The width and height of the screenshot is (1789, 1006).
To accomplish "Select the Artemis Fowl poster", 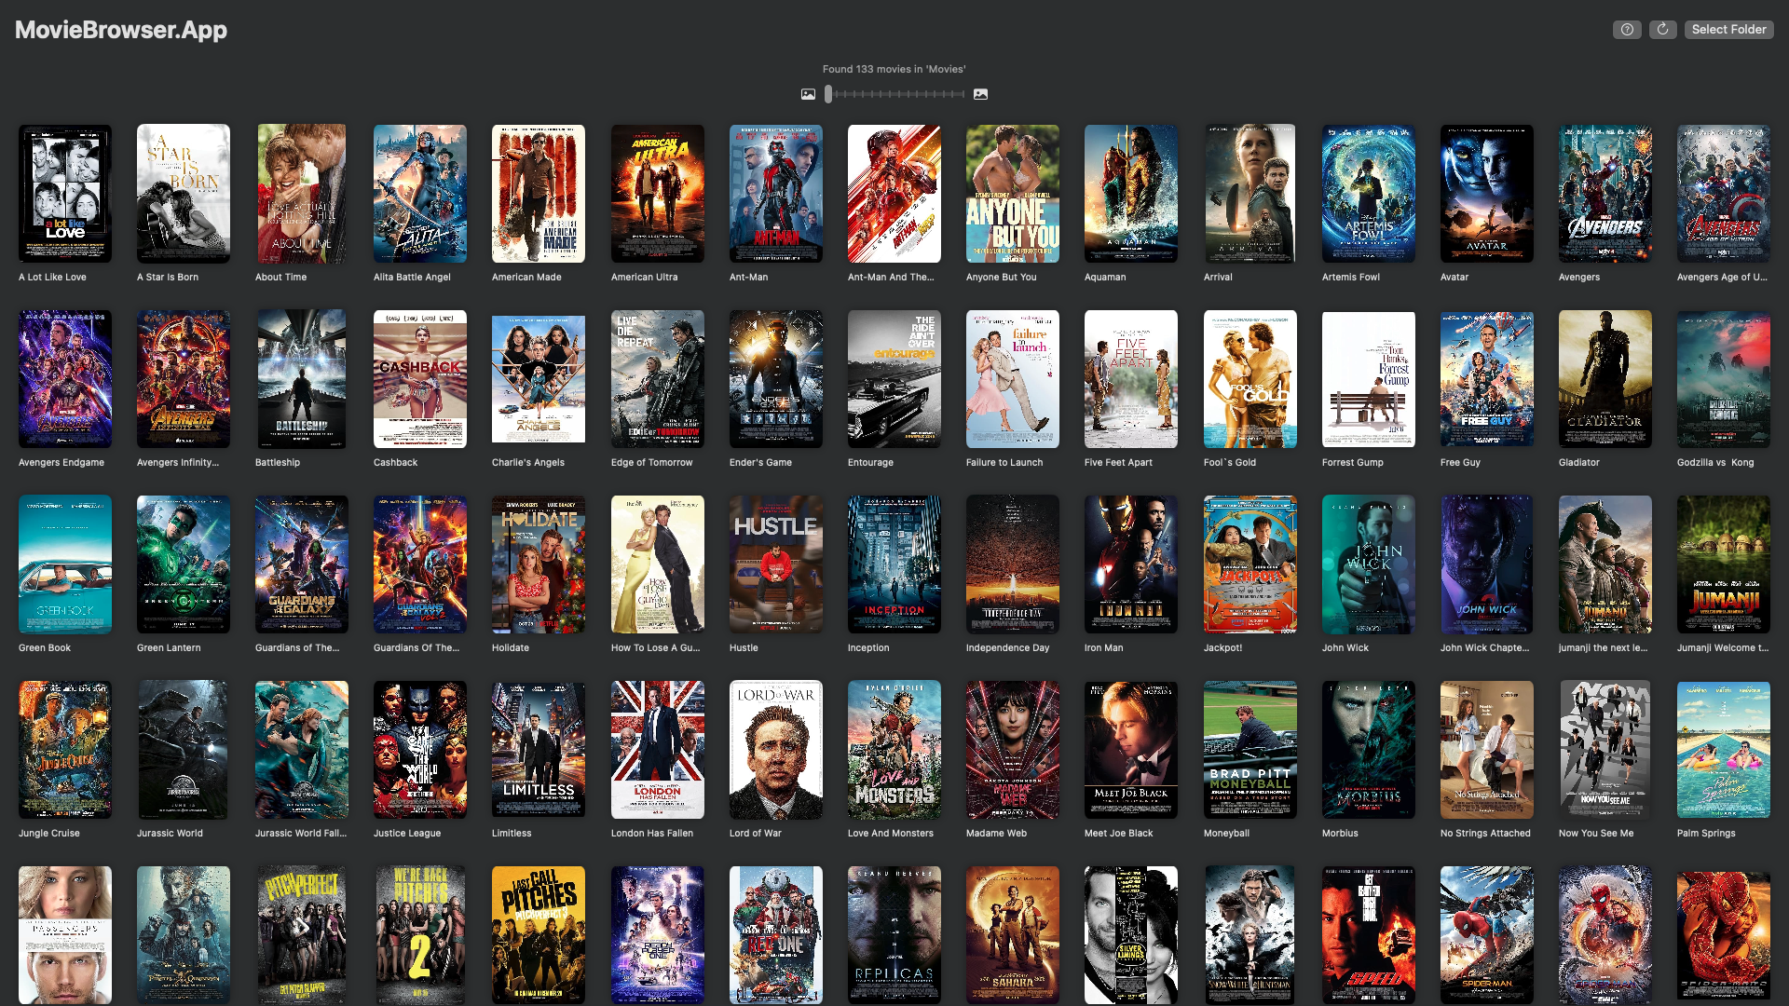I will tap(1369, 194).
